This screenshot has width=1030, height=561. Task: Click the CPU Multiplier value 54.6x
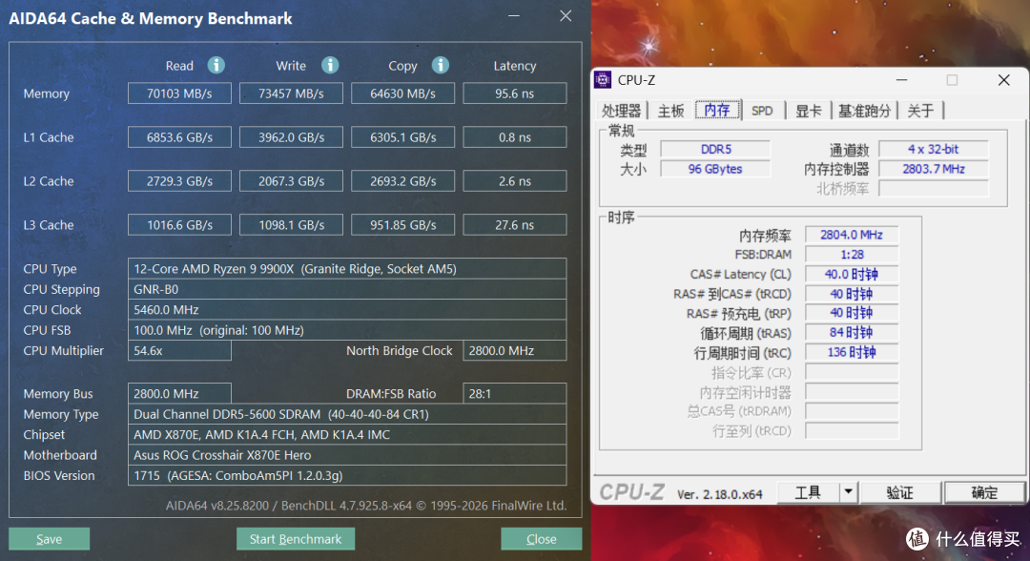pyautogui.click(x=179, y=350)
